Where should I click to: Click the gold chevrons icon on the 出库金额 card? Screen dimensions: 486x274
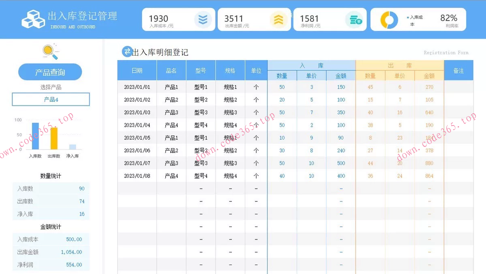coord(278,19)
